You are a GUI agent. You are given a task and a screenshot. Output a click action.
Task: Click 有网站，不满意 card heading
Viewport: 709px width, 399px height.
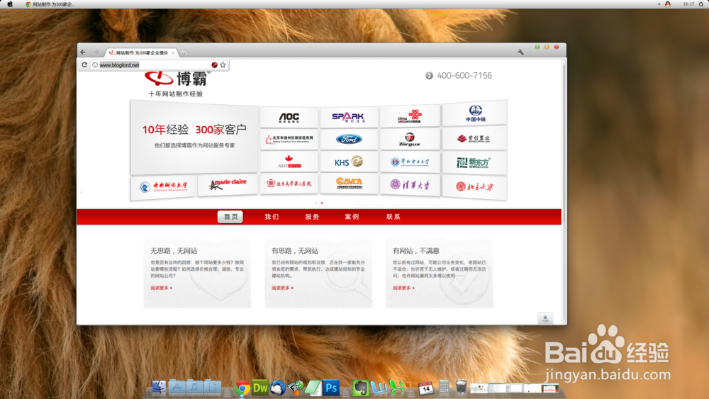[416, 251]
